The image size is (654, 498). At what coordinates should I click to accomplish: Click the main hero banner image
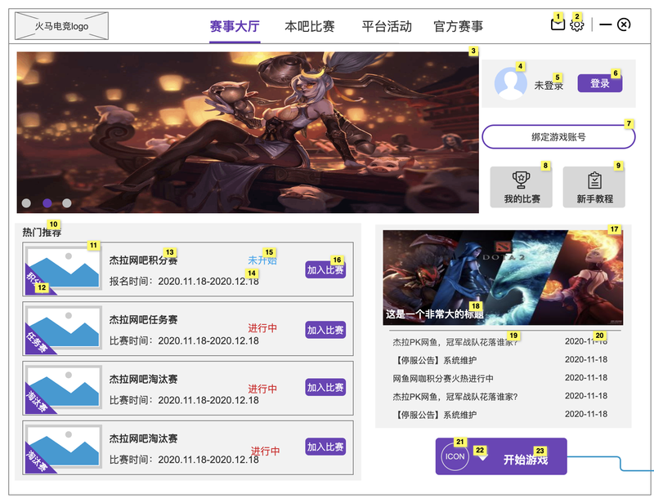click(x=248, y=132)
